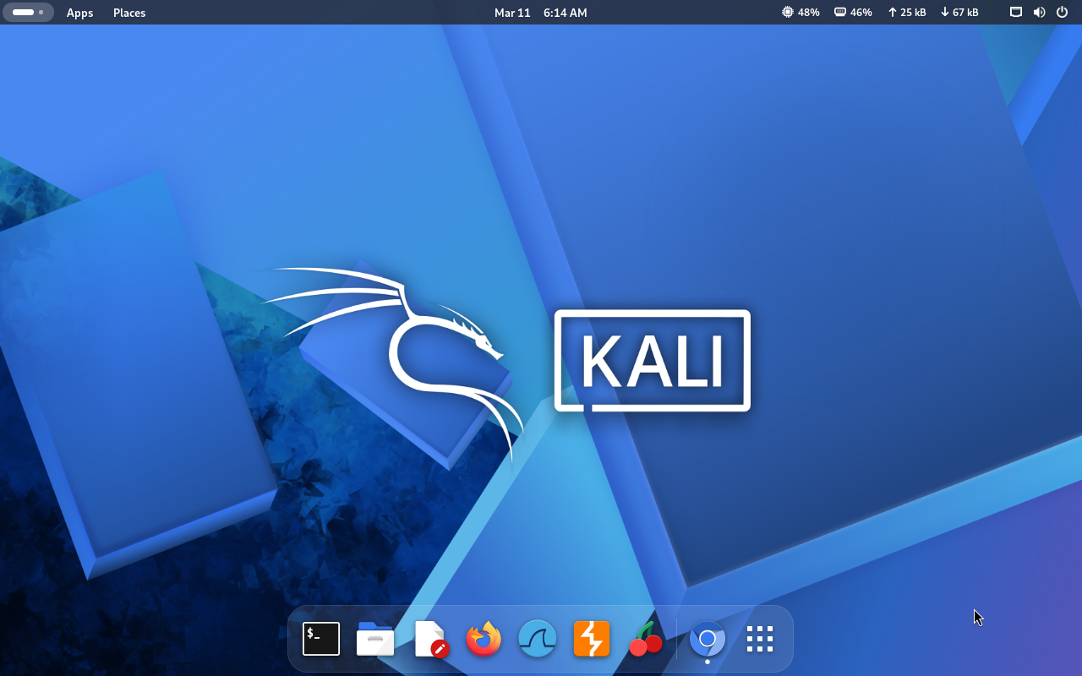Click the upload speed 25 kB indicator
This screenshot has height=676, width=1082.
[906, 13]
